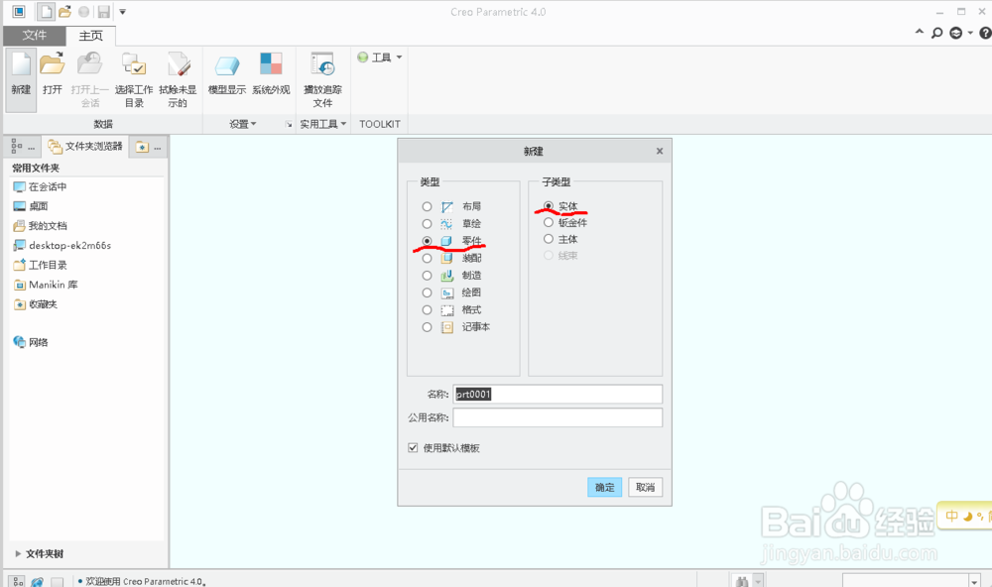Click the binoculars find icon in status bar
The image size is (992, 587).
coord(742,581)
